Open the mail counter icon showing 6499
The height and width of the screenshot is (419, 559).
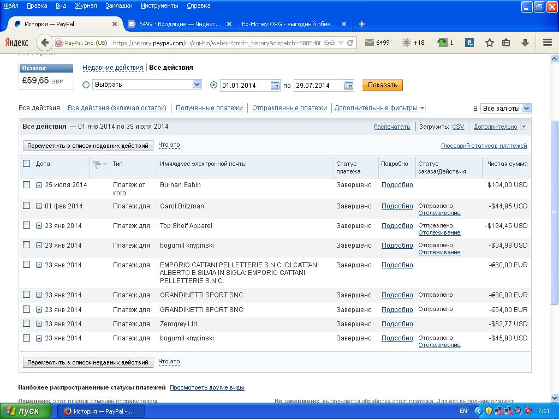click(x=377, y=43)
